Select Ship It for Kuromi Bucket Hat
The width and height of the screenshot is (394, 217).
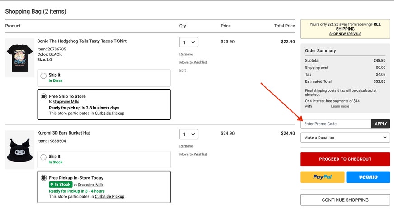(x=43, y=157)
